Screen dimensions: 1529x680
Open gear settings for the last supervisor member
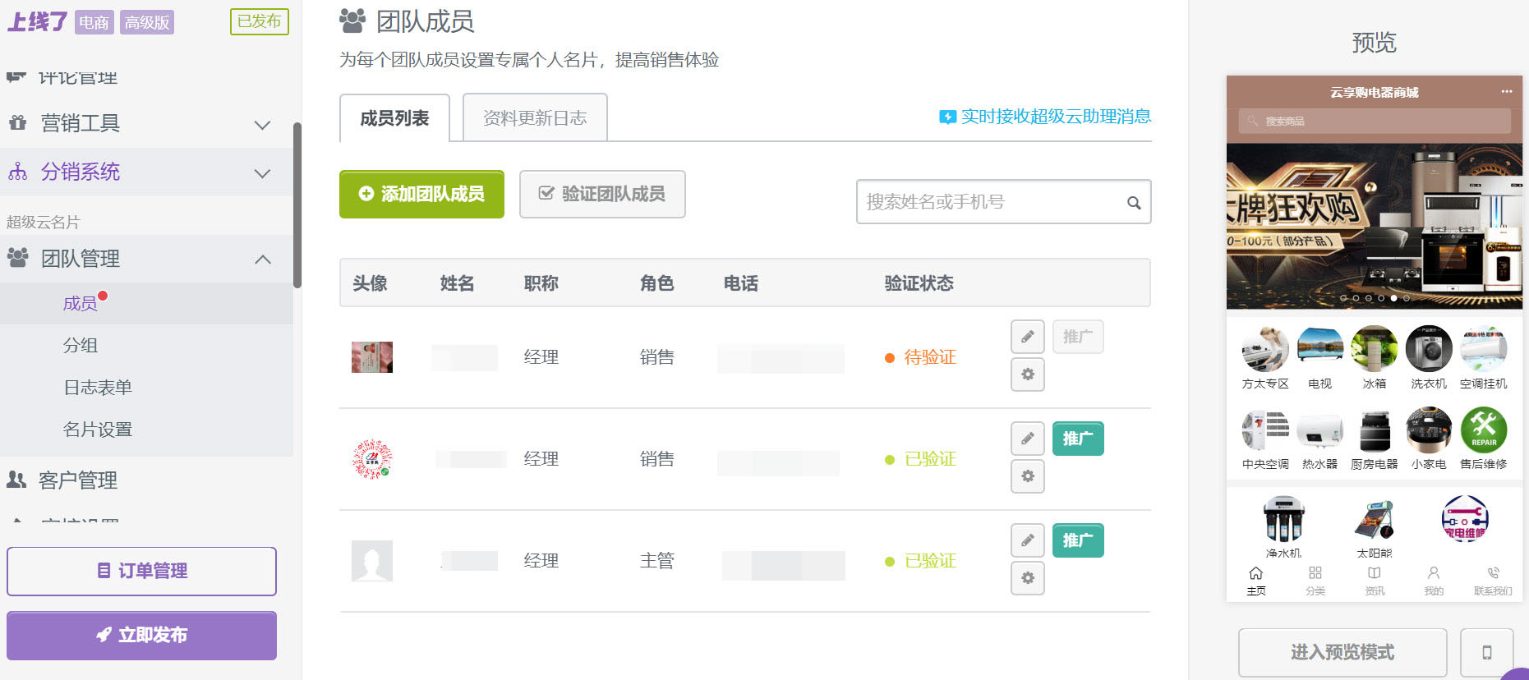pyautogui.click(x=1027, y=578)
